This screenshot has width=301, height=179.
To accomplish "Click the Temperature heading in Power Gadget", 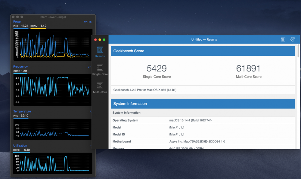I will pyautogui.click(x=22, y=111).
